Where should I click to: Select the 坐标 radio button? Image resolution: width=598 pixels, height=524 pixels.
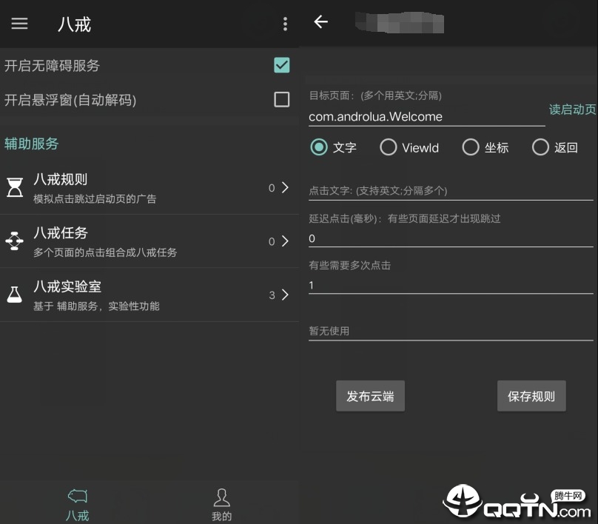(471, 147)
